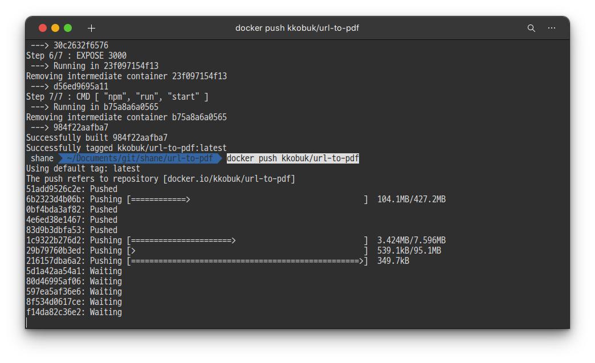Open terminal search with the magnifier icon
595x363 pixels.
tap(531, 28)
